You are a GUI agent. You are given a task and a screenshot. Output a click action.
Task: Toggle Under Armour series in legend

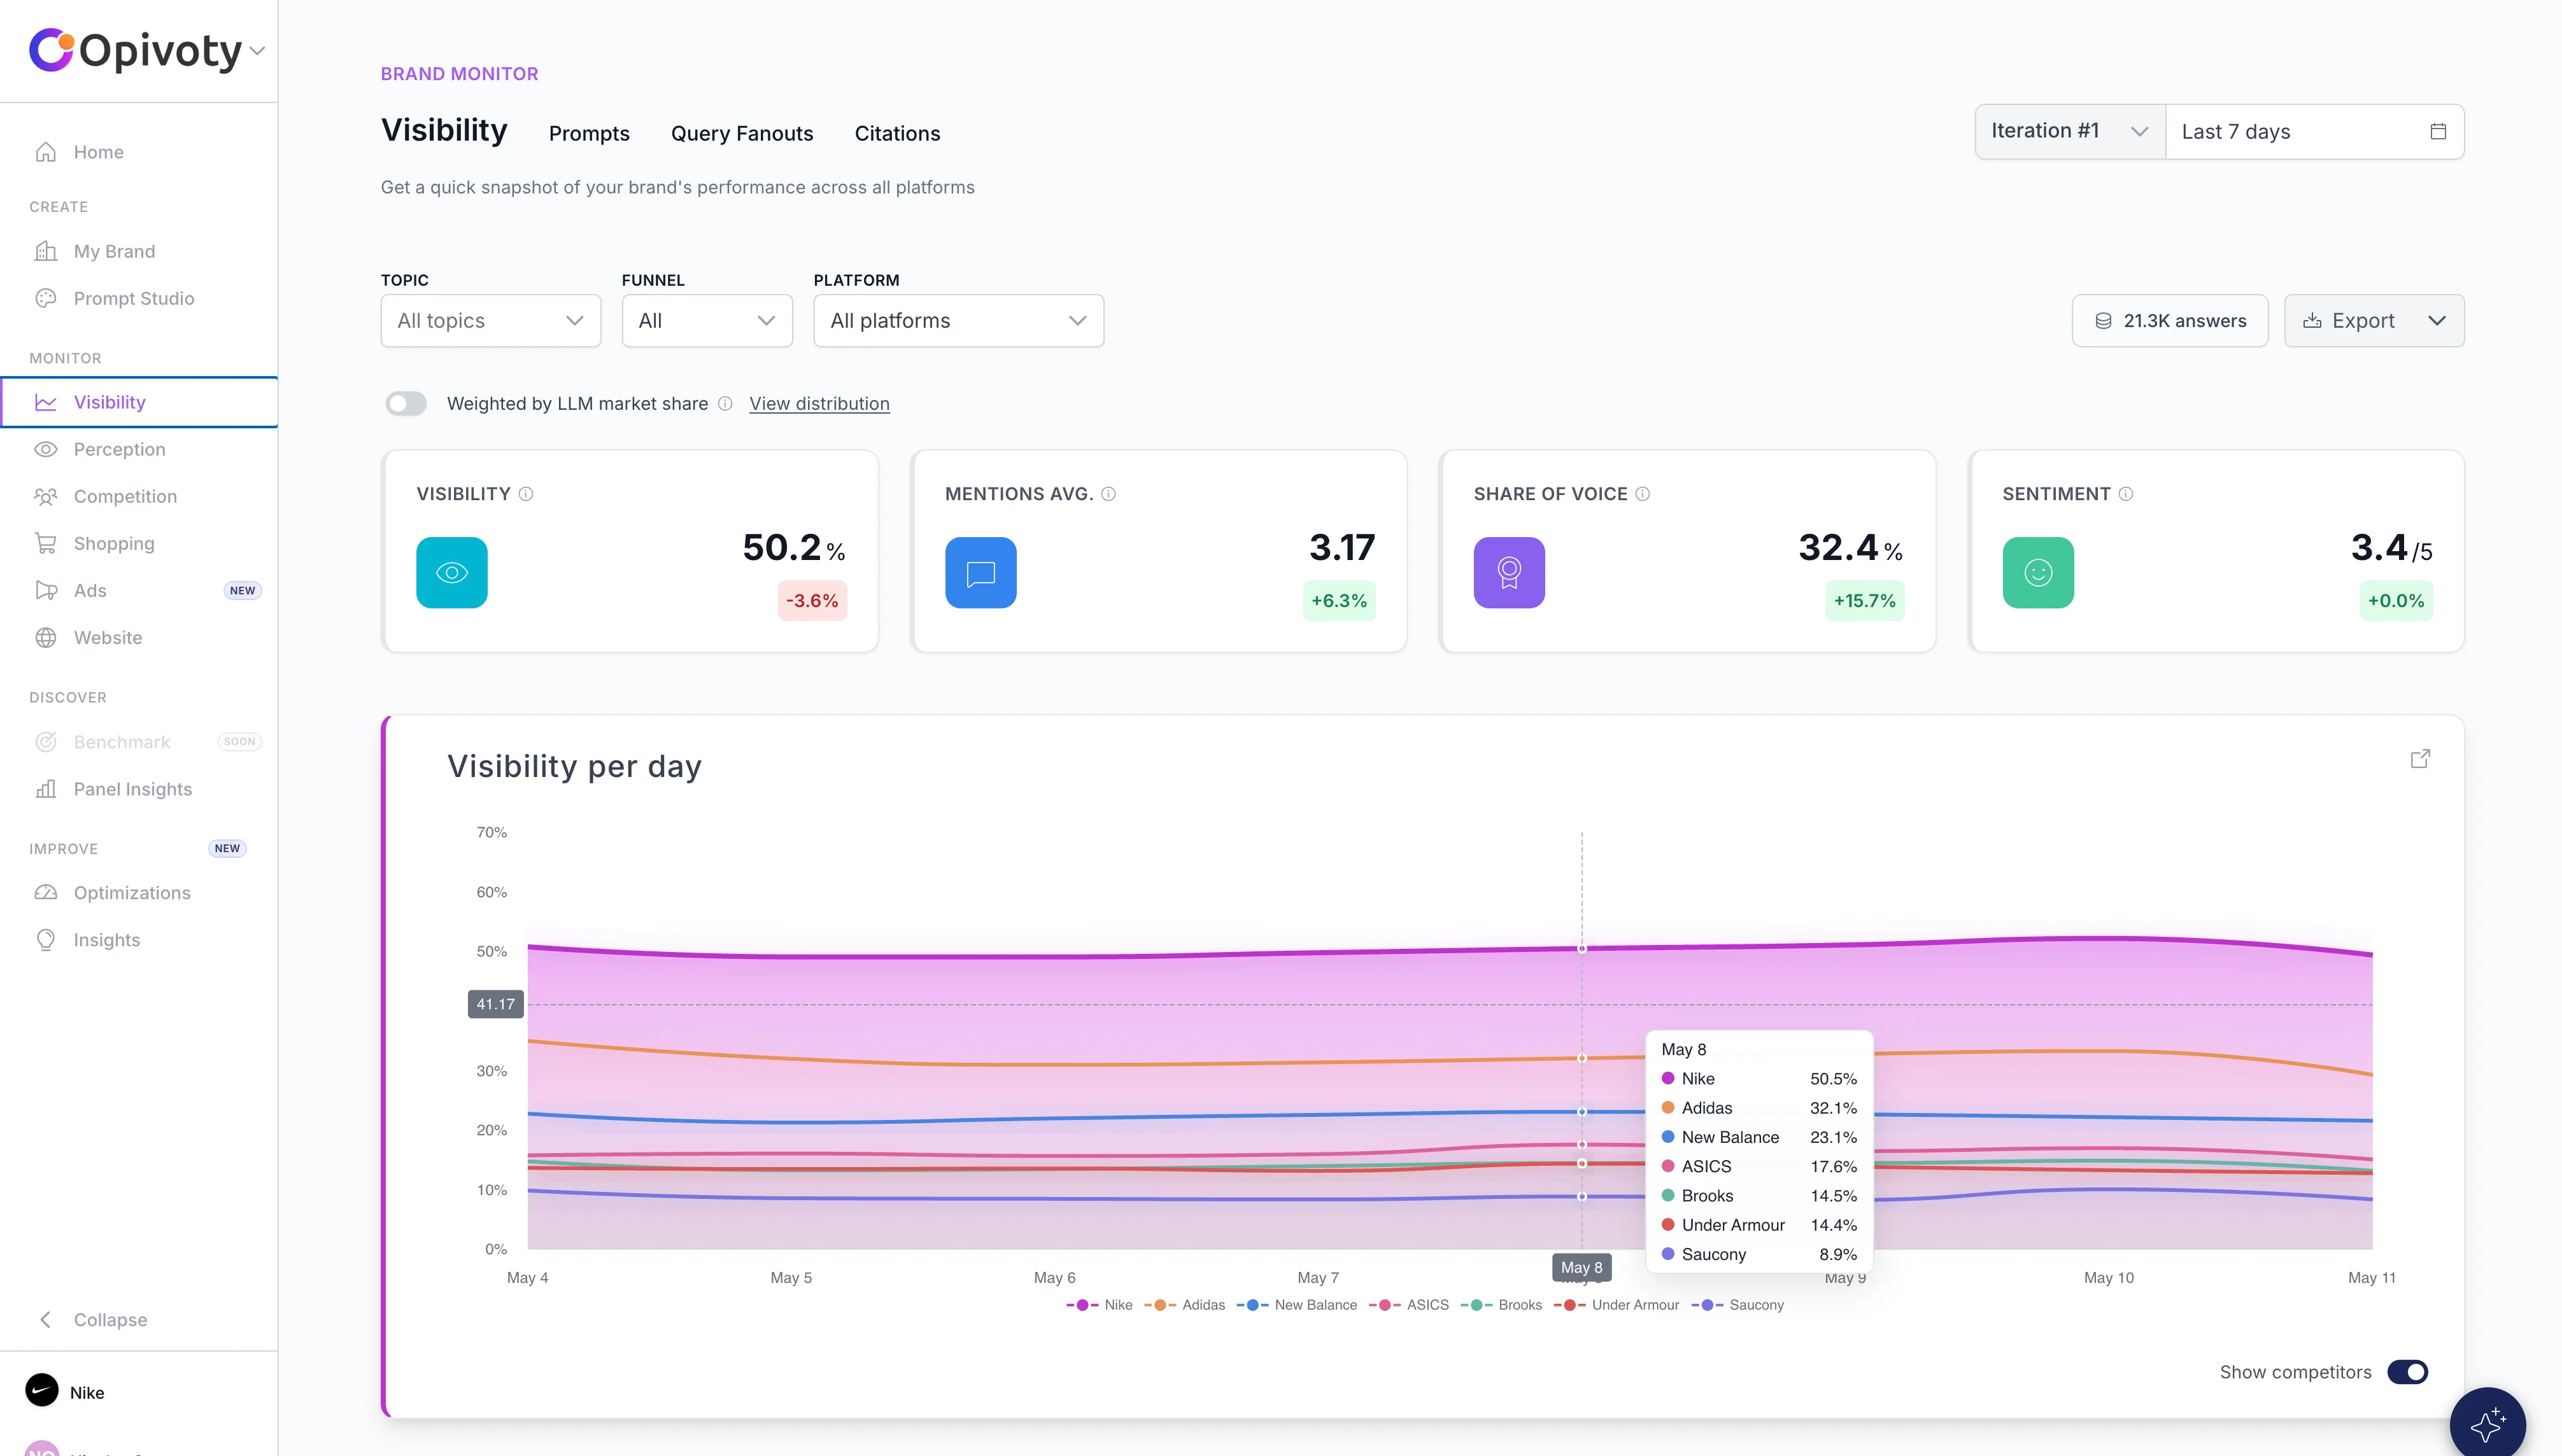[1617, 1305]
